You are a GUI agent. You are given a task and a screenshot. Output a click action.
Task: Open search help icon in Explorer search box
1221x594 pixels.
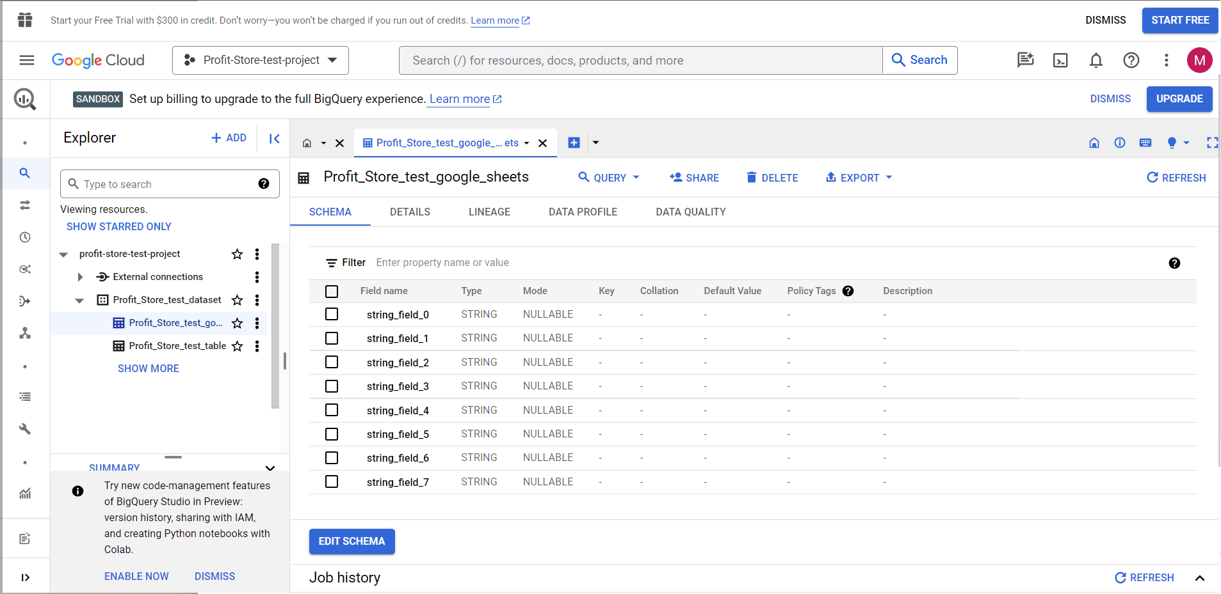264,184
